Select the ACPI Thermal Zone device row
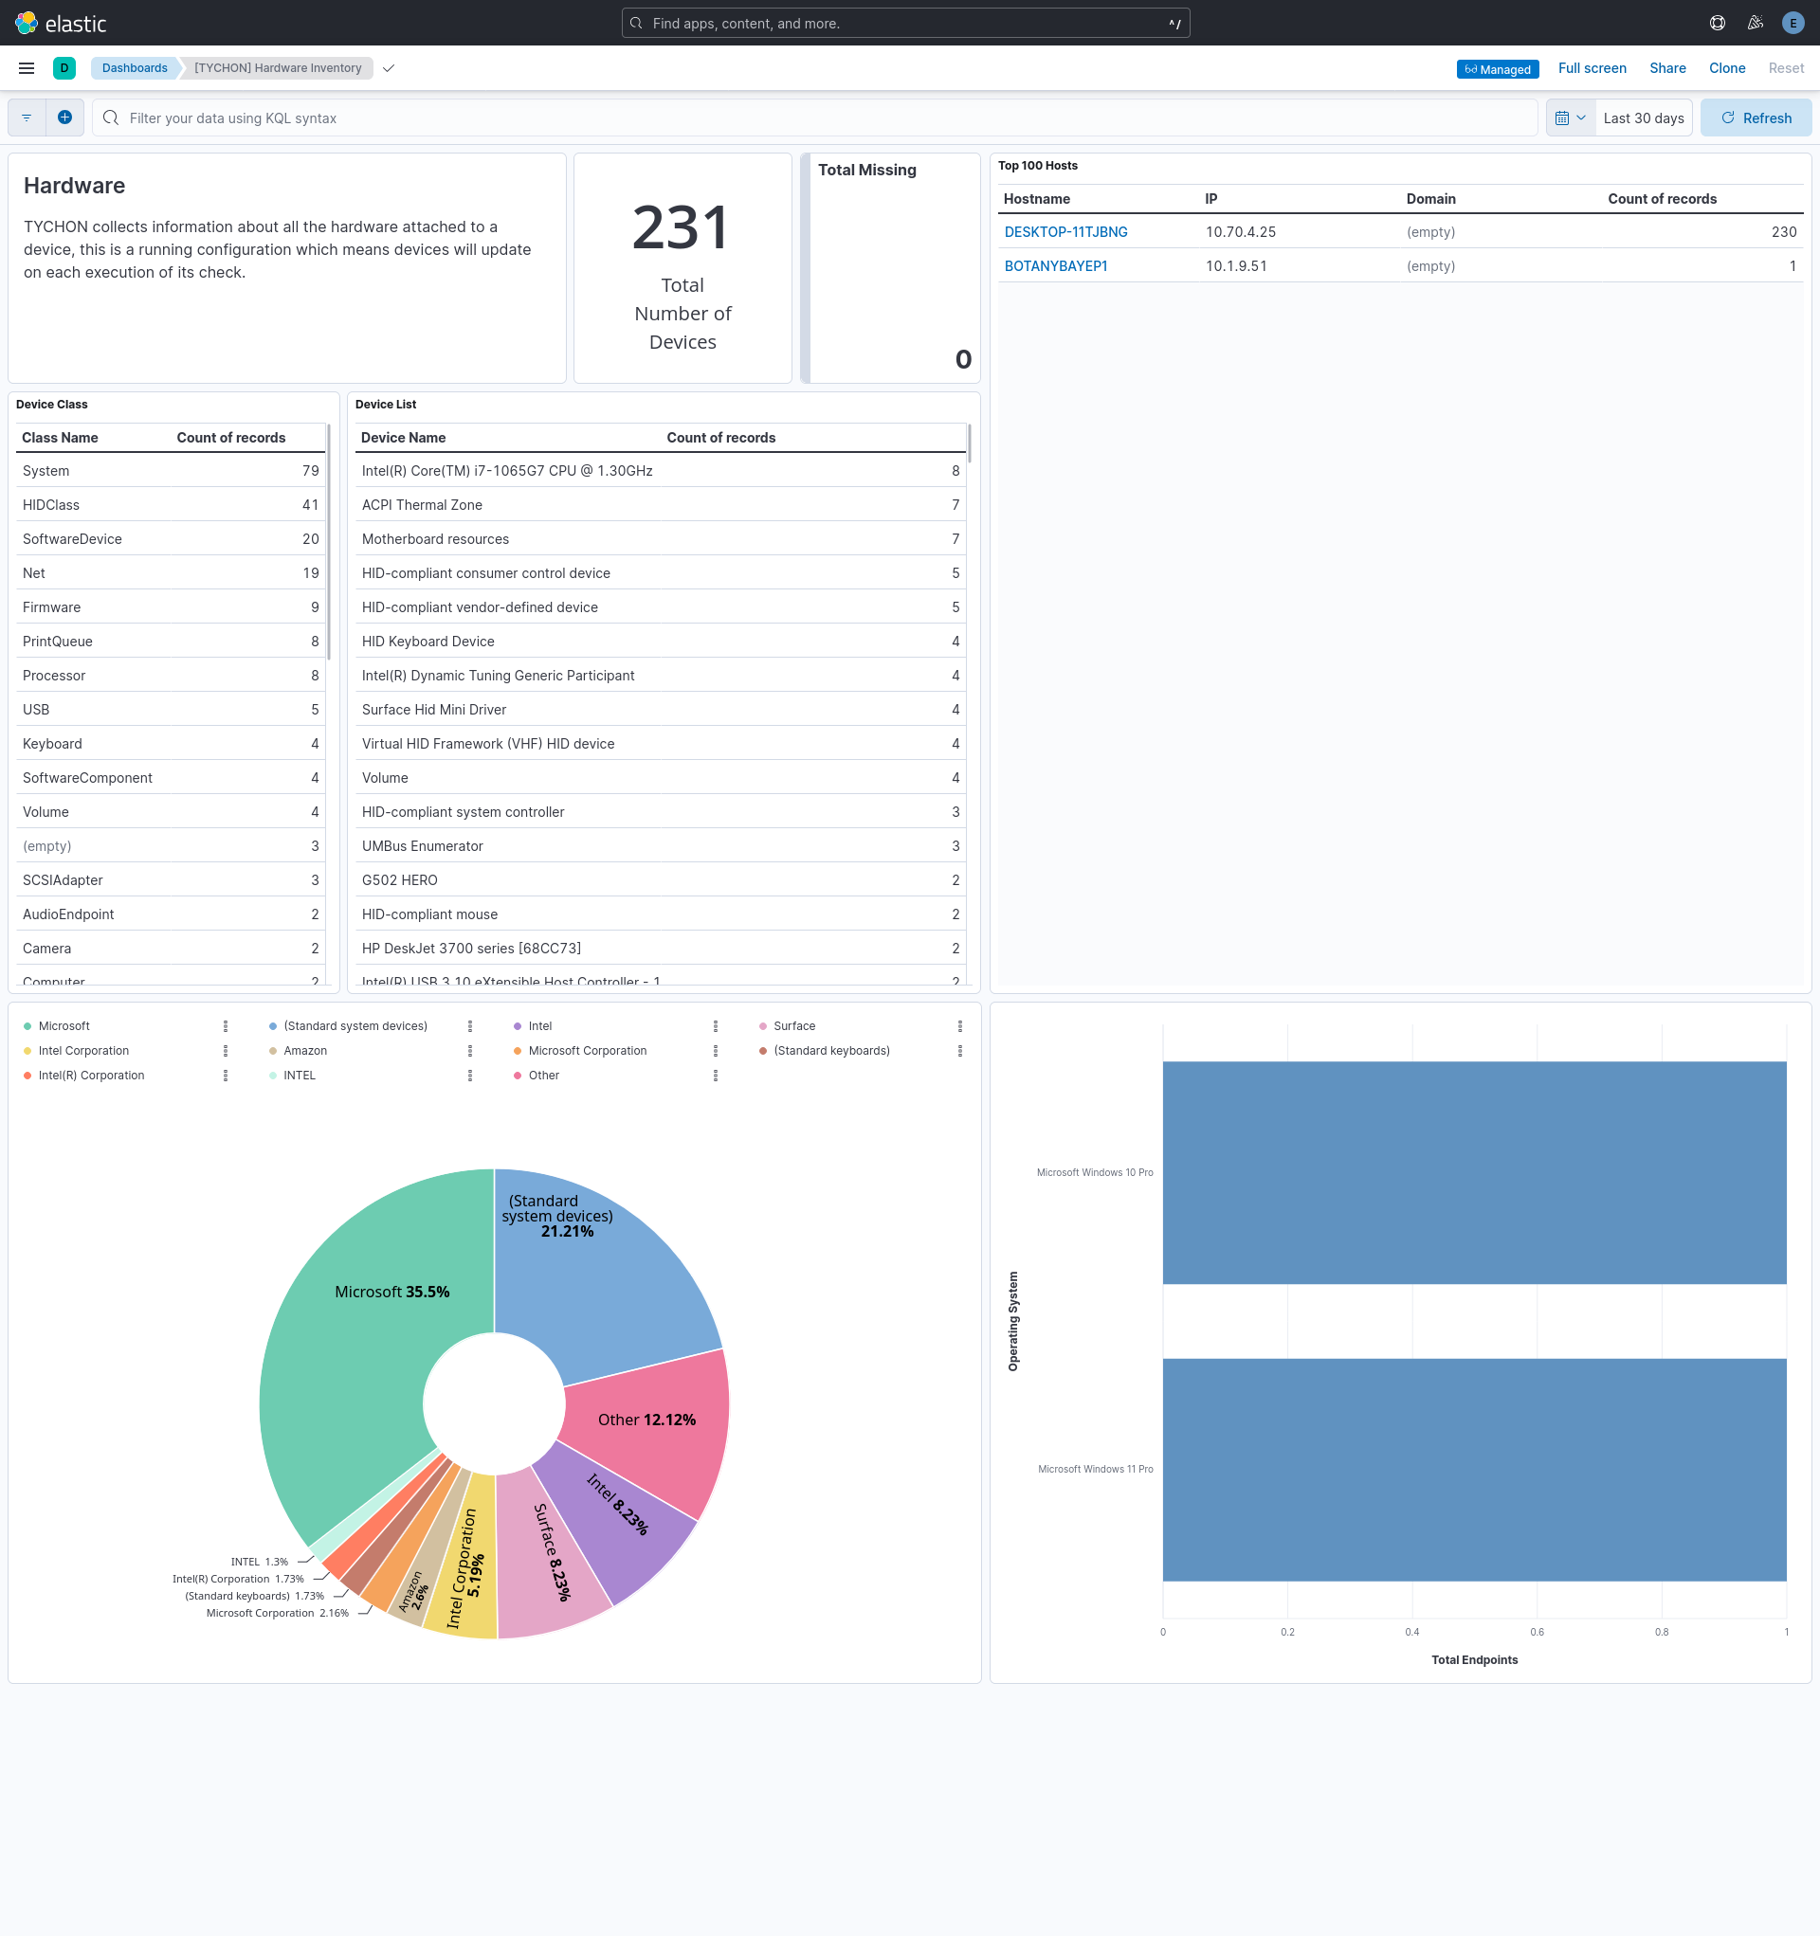 coord(660,505)
